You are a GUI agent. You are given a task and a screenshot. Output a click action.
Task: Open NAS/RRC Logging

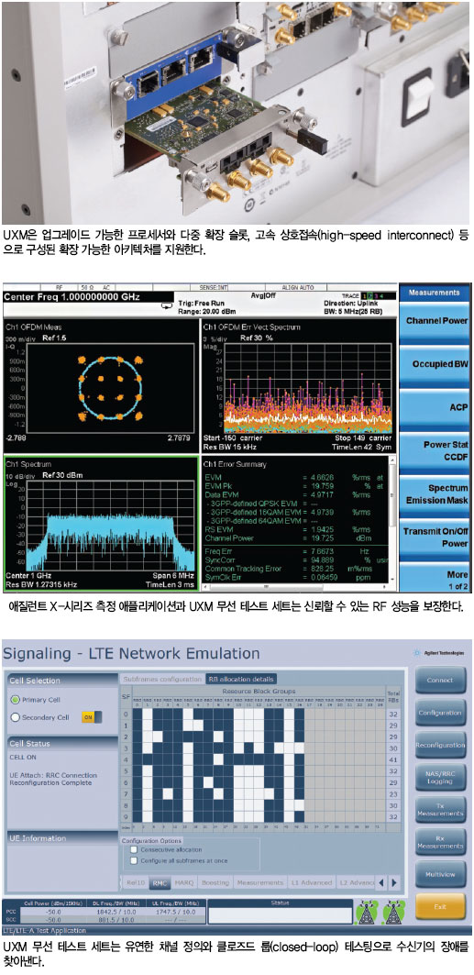(x=440, y=777)
